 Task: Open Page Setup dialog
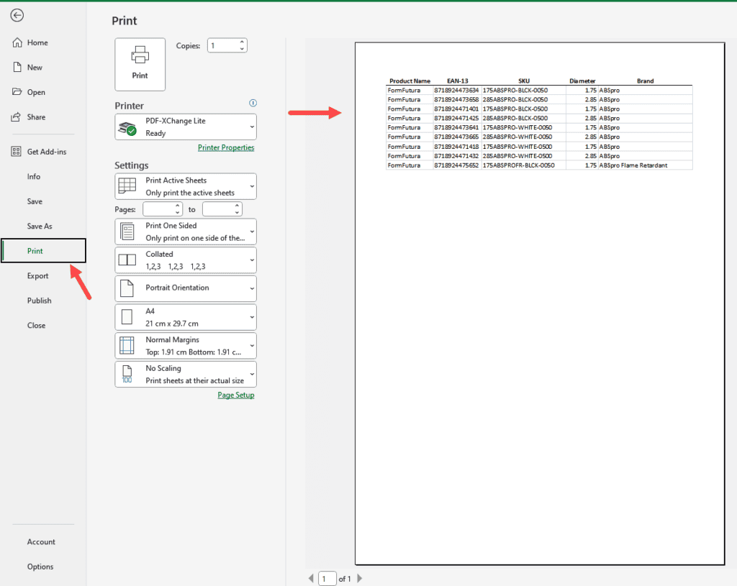tap(235, 395)
